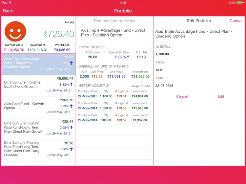246x184 pixels.
Task: Tap the 14:25 clock in status bar
Action: pyautogui.click(x=123, y=3)
